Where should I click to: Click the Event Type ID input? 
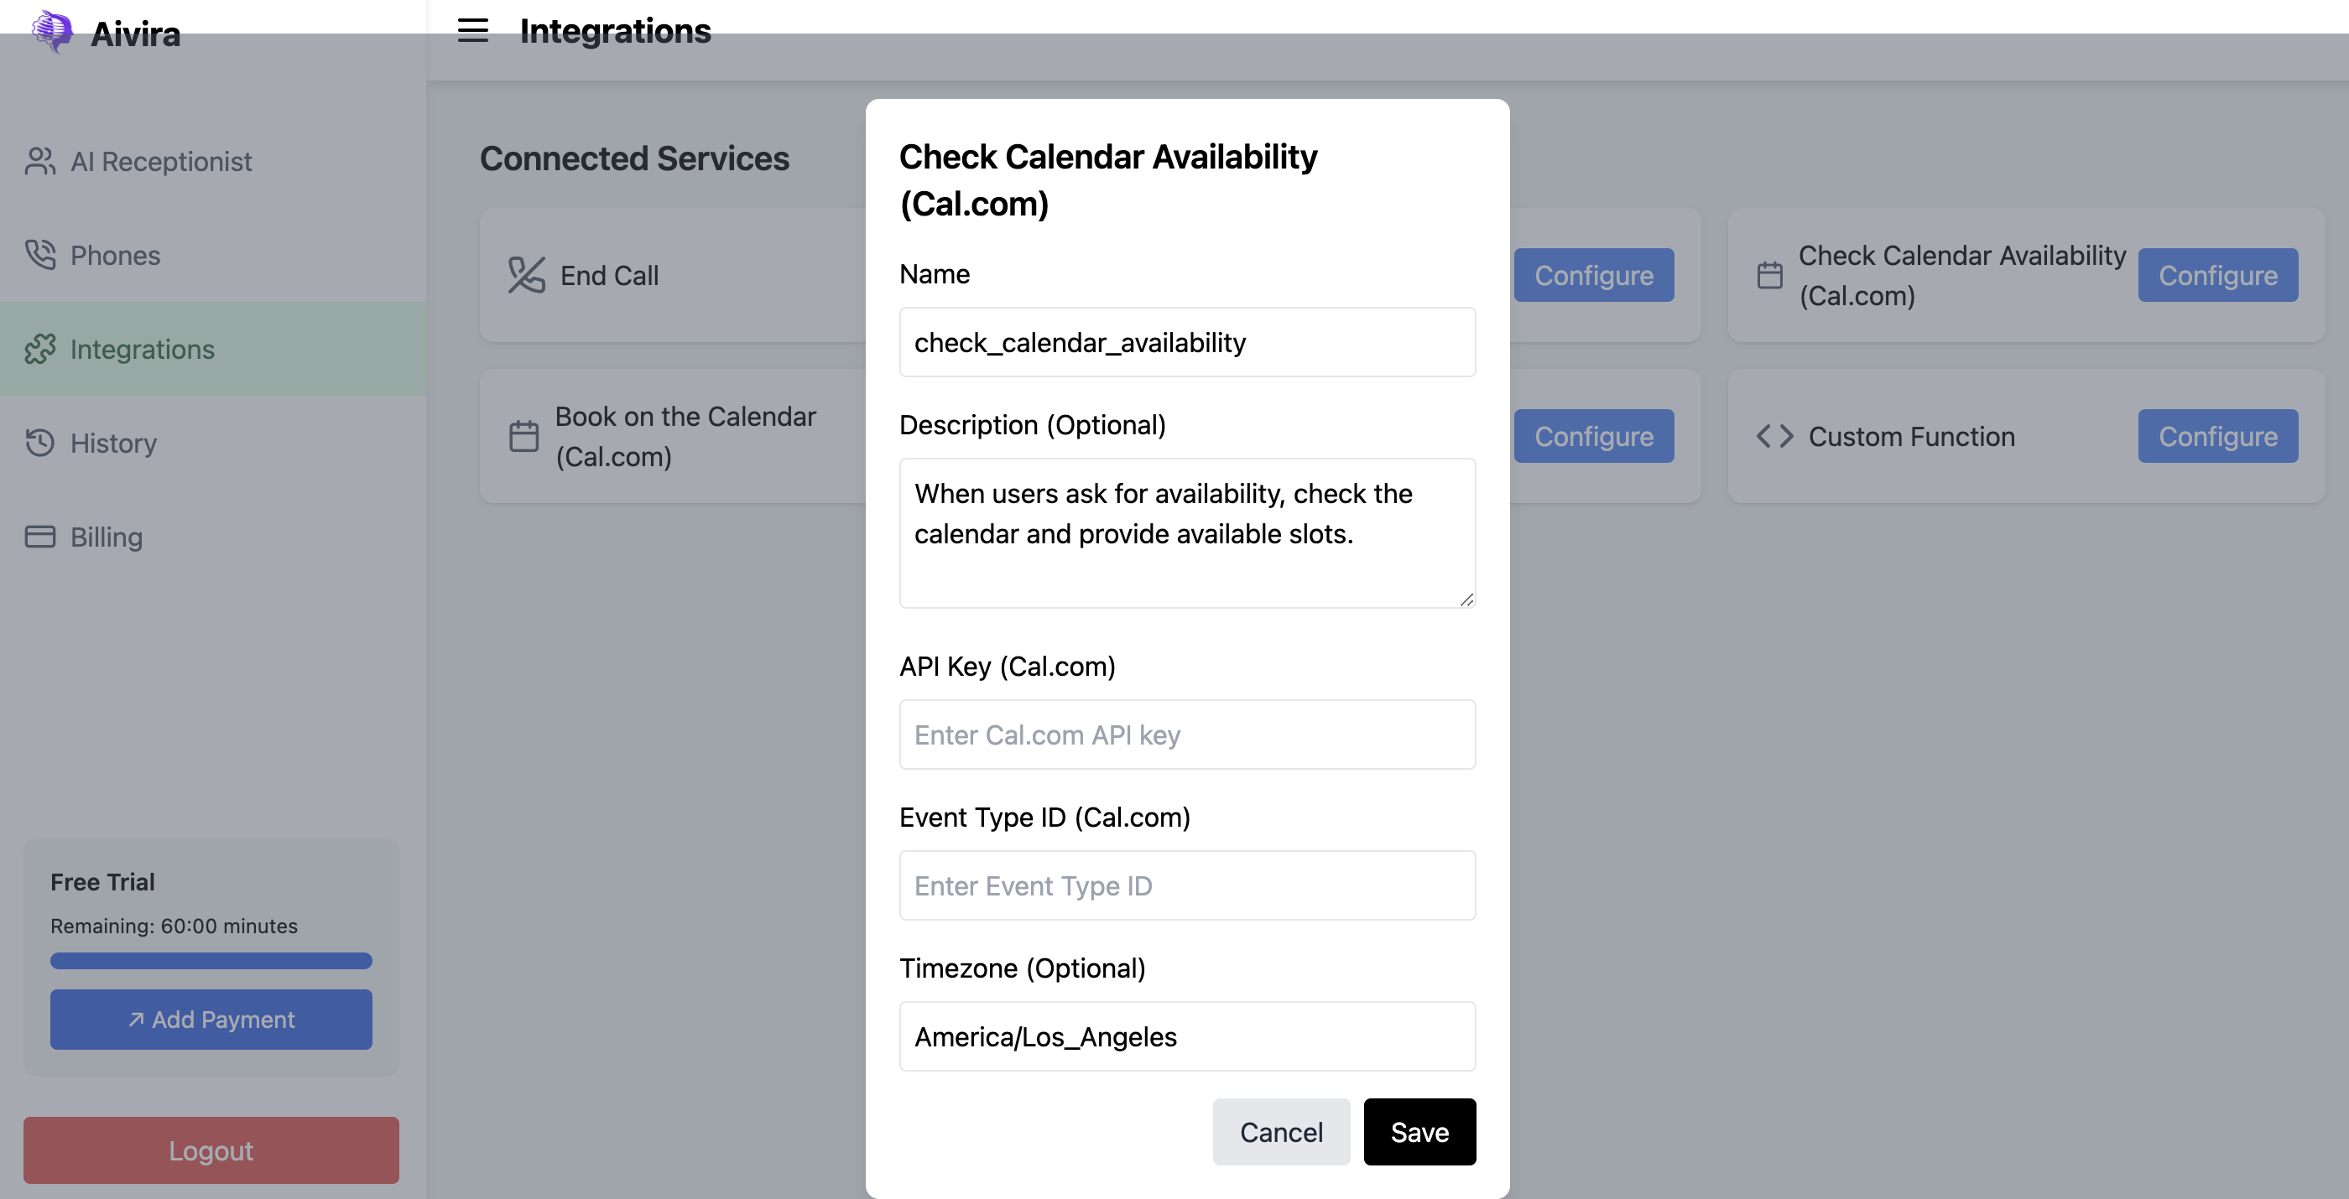(1186, 885)
